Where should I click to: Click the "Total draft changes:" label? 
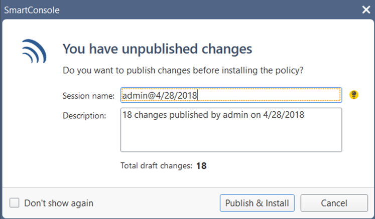pyautogui.click(x=156, y=166)
